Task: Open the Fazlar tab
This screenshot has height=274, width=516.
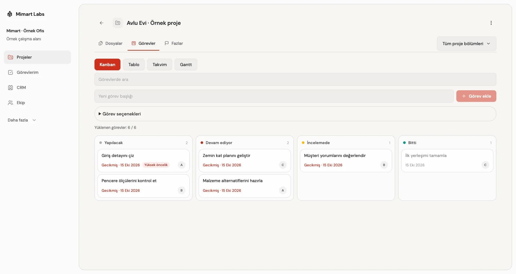Action: [174, 43]
